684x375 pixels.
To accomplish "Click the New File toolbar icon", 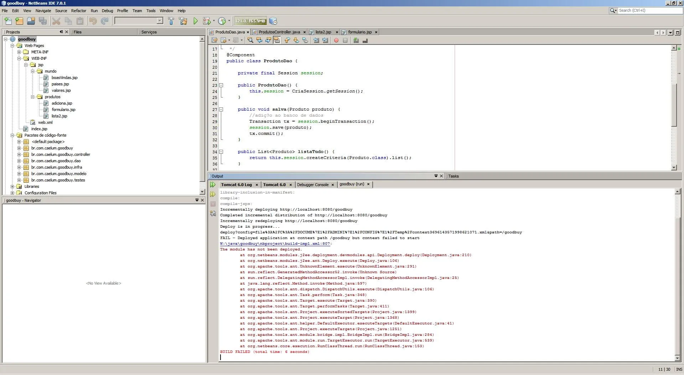I will pyautogui.click(x=7, y=21).
